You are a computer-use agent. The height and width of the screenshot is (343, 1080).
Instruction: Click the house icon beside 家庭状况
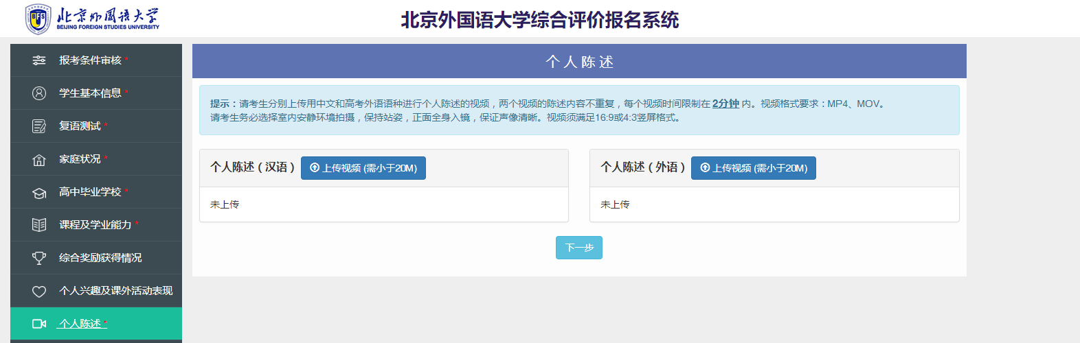pyautogui.click(x=39, y=159)
